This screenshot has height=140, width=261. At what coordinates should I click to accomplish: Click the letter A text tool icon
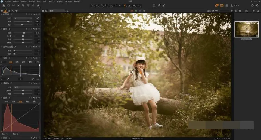pos(38,6)
